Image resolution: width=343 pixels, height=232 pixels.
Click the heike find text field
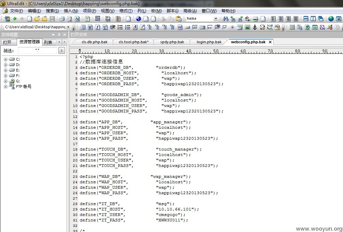coord(199,19)
